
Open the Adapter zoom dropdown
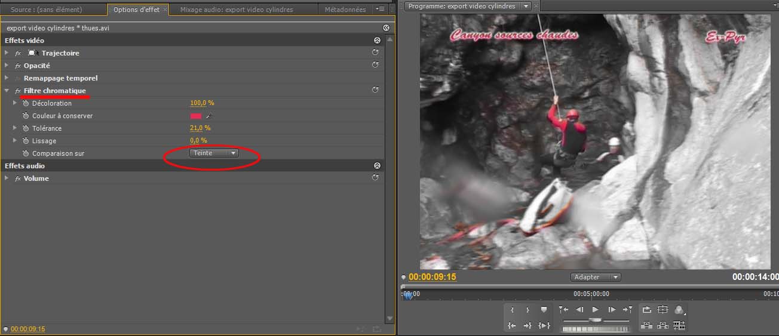coord(596,277)
